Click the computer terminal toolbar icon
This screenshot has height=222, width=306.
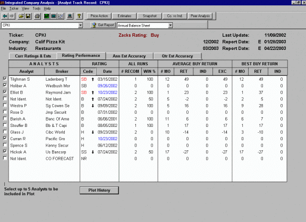click(x=70, y=16)
